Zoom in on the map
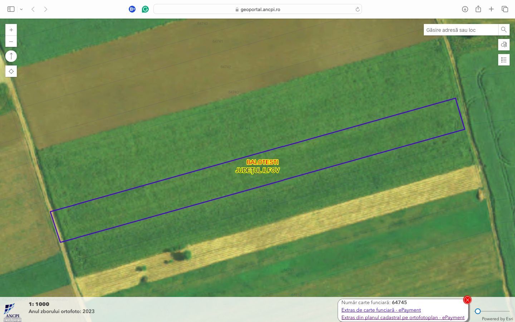The image size is (515, 322). (x=11, y=30)
